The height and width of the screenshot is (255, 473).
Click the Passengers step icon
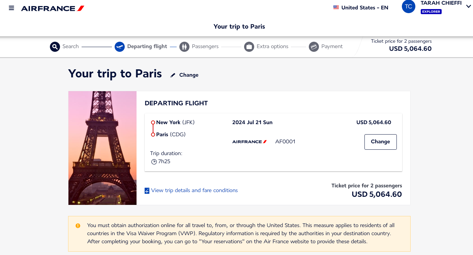pos(184,46)
